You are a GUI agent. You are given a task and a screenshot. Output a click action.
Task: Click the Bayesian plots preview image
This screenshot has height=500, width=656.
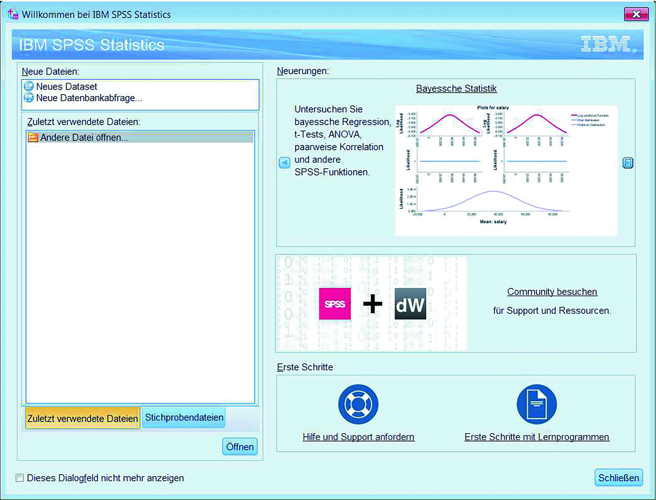pyautogui.click(x=507, y=171)
